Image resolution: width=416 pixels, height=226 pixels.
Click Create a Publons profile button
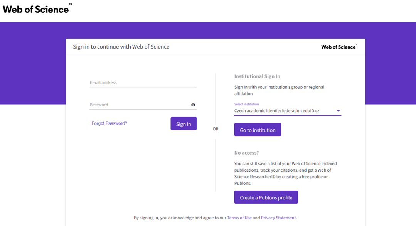coord(266,197)
